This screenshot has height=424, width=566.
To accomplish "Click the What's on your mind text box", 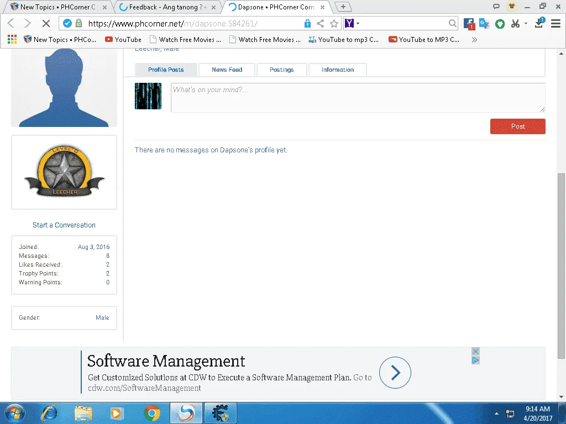I will (x=358, y=98).
